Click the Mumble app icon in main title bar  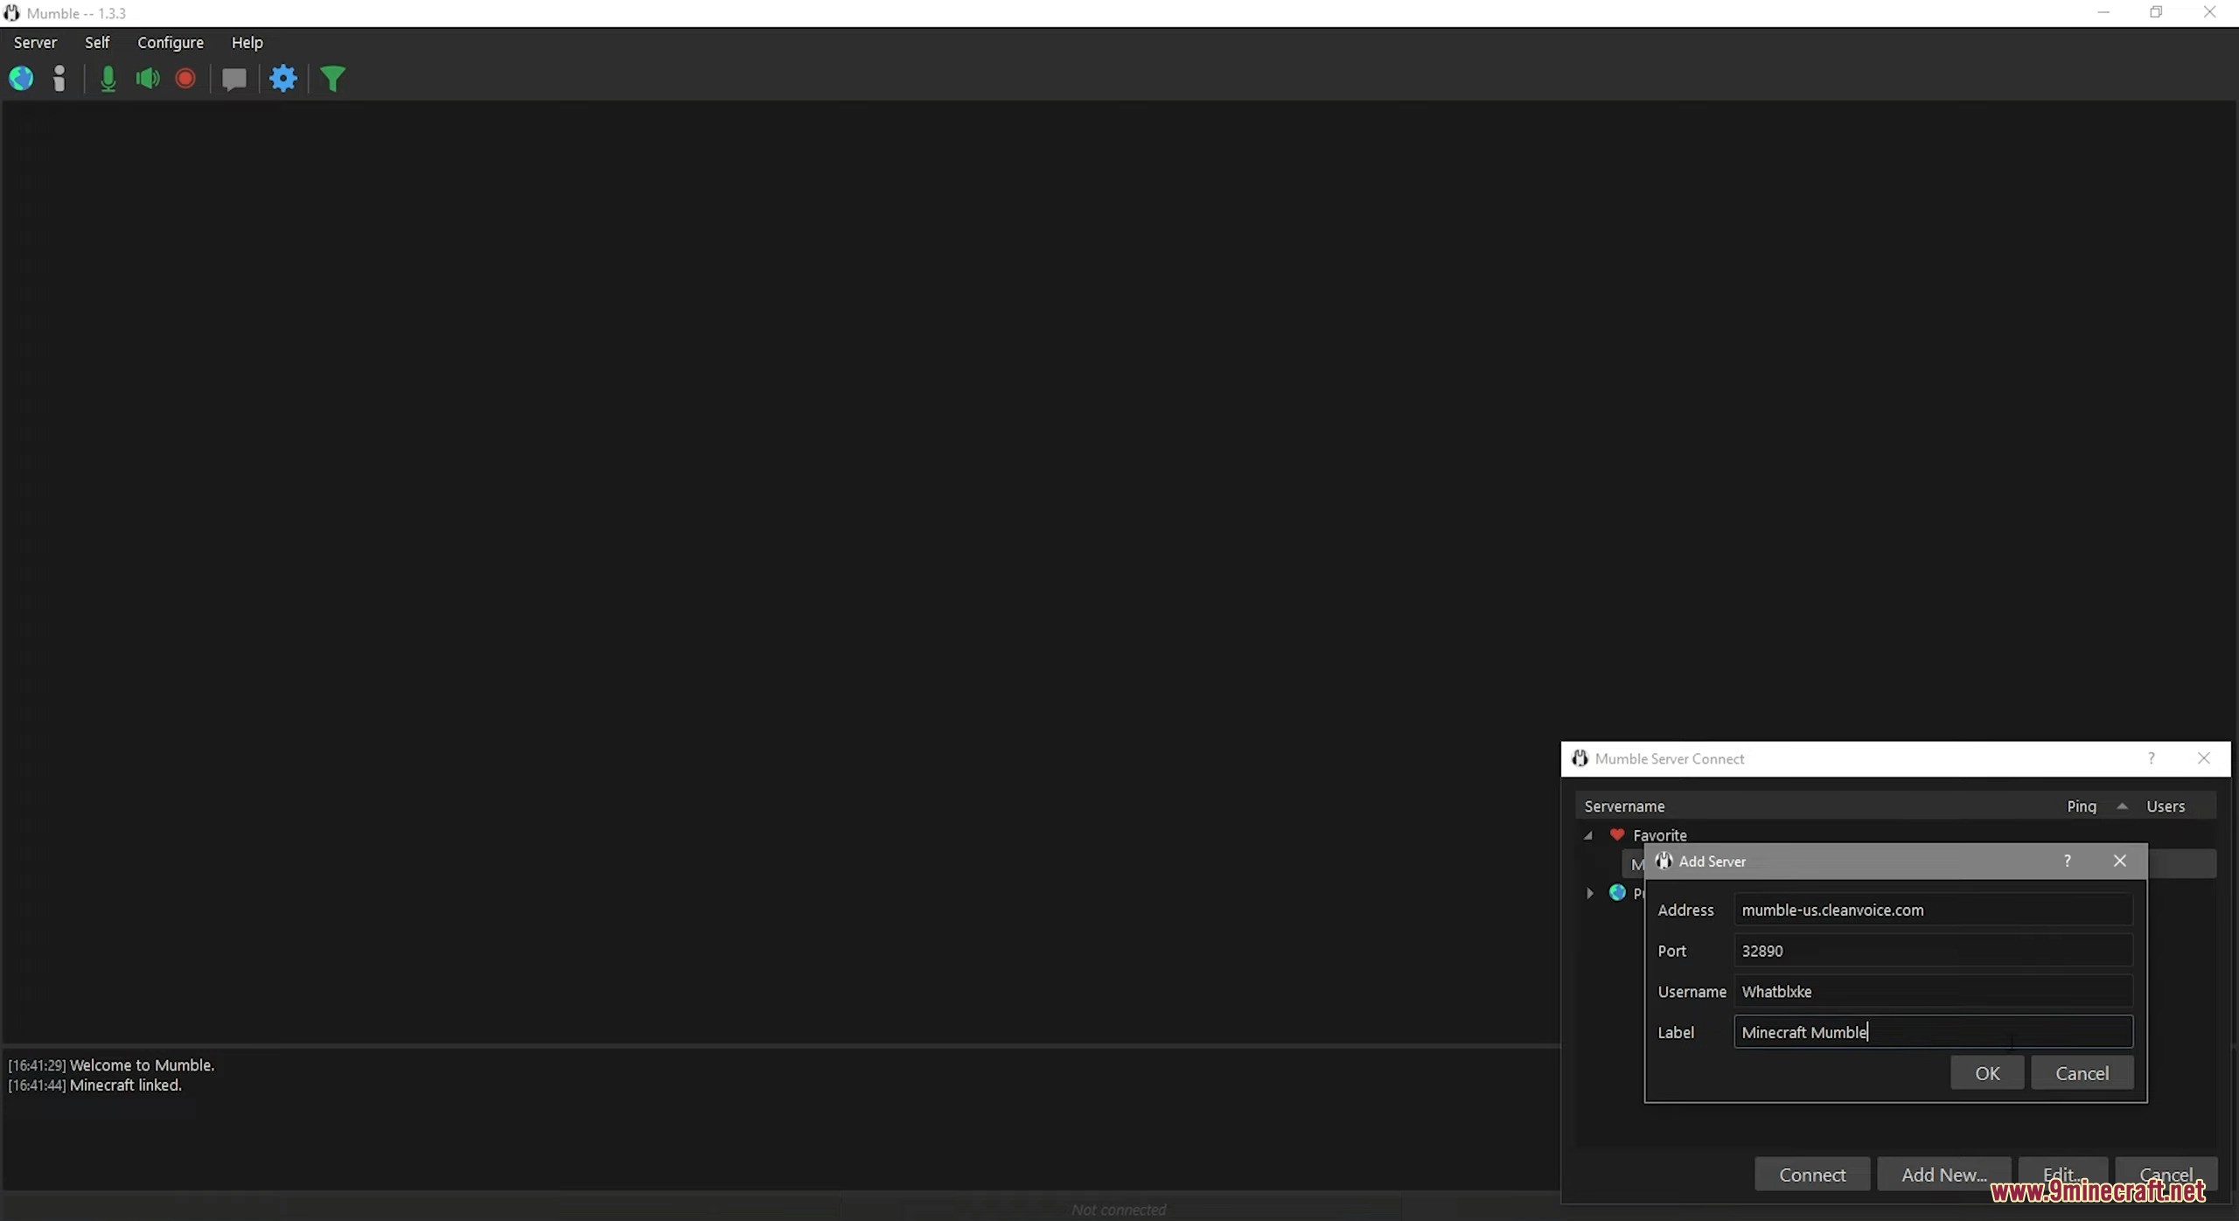tap(11, 13)
